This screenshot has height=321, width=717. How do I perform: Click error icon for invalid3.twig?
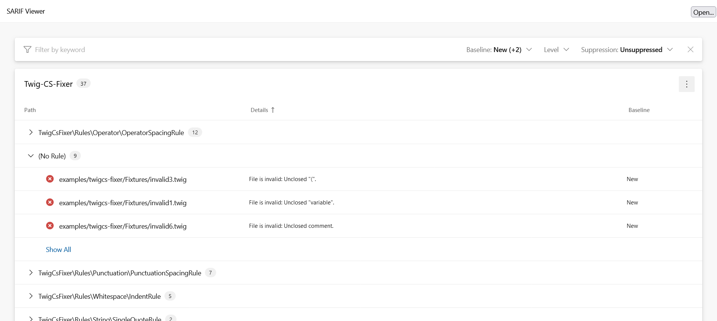(50, 179)
